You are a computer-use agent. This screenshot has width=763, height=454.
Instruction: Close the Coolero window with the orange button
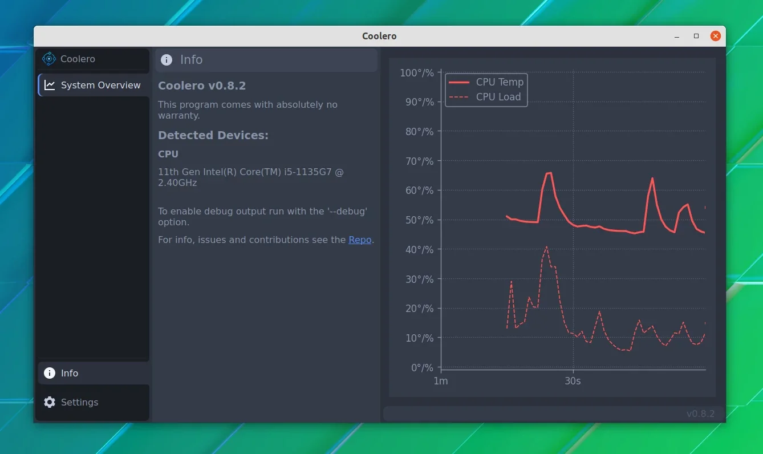pos(716,36)
